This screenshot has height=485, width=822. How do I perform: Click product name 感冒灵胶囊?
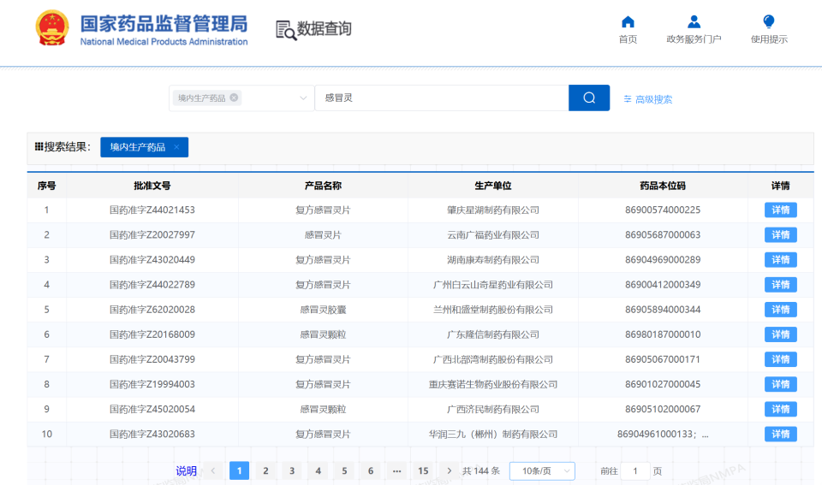[323, 310]
